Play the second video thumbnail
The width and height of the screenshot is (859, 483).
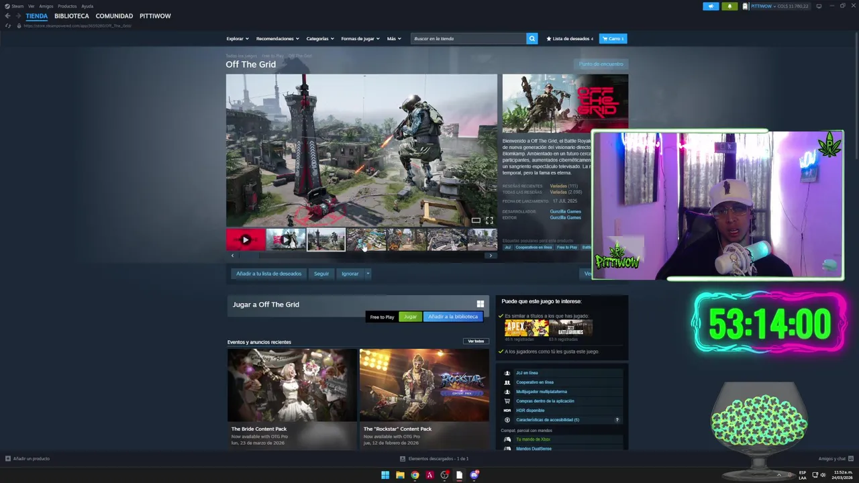pos(286,239)
